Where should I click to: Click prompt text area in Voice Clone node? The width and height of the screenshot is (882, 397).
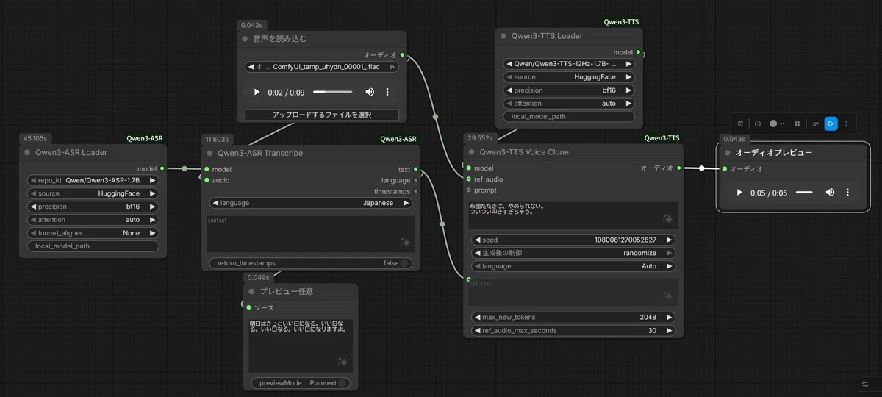pyautogui.click(x=573, y=215)
